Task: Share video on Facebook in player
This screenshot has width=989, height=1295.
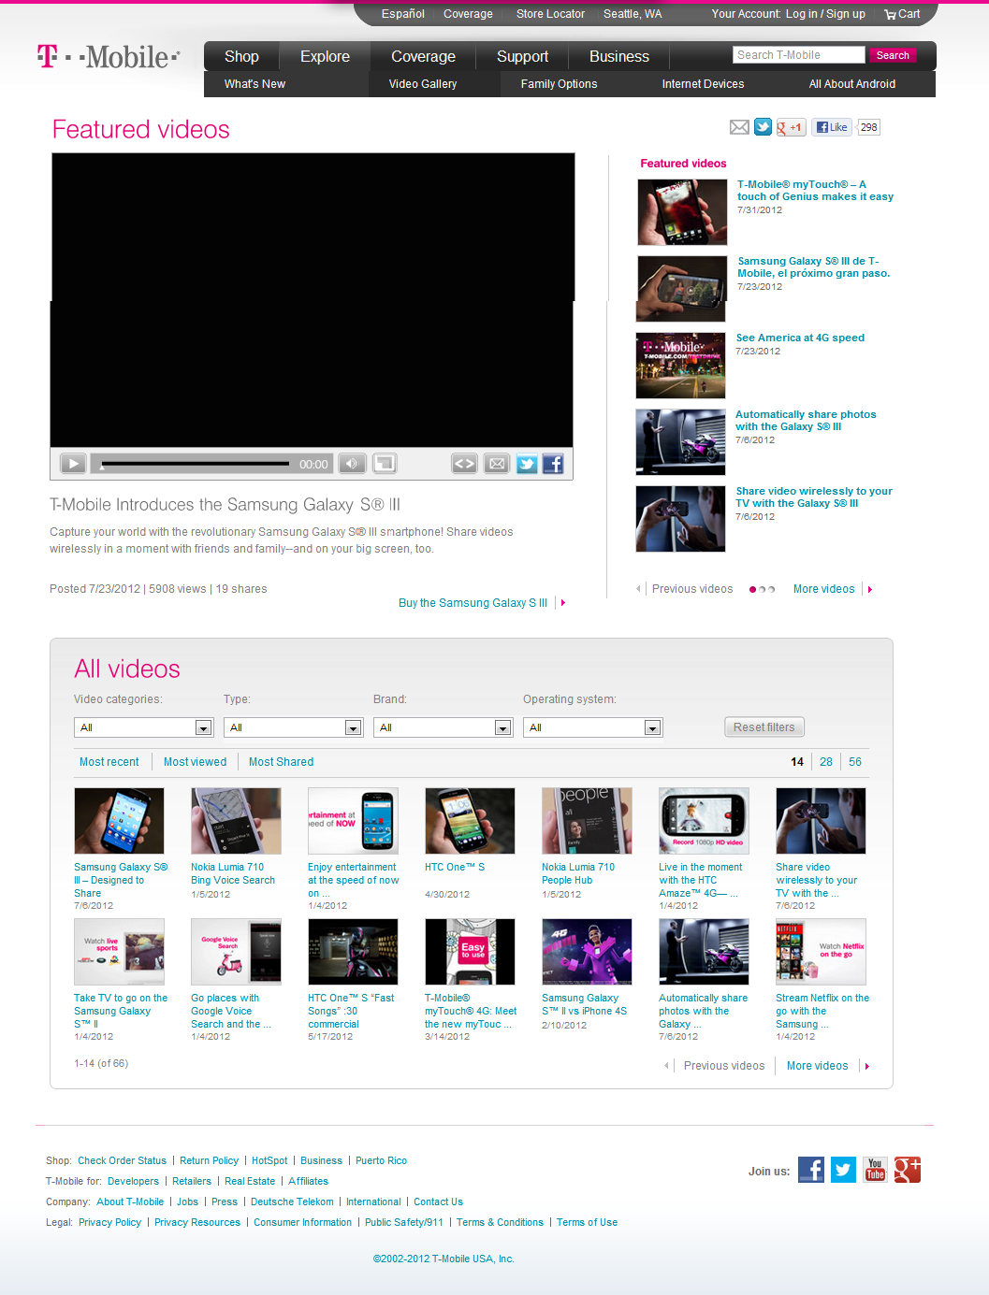Action: [x=553, y=463]
